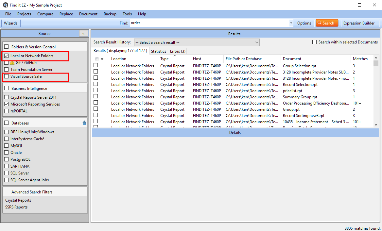Open the Document menu
Screen dimensions: 382x231
[x=88, y=14]
